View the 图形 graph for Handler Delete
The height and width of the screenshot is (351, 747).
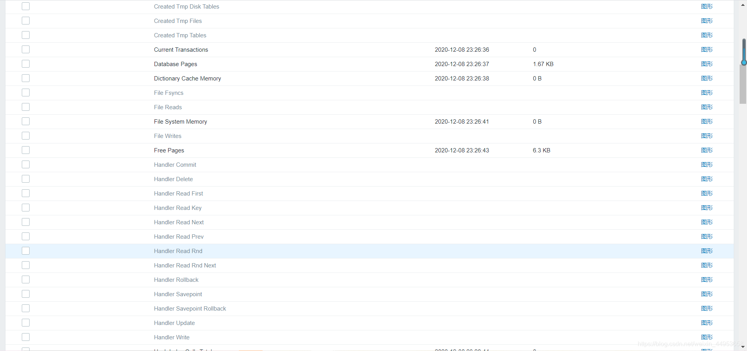click(x=707, y=179)
